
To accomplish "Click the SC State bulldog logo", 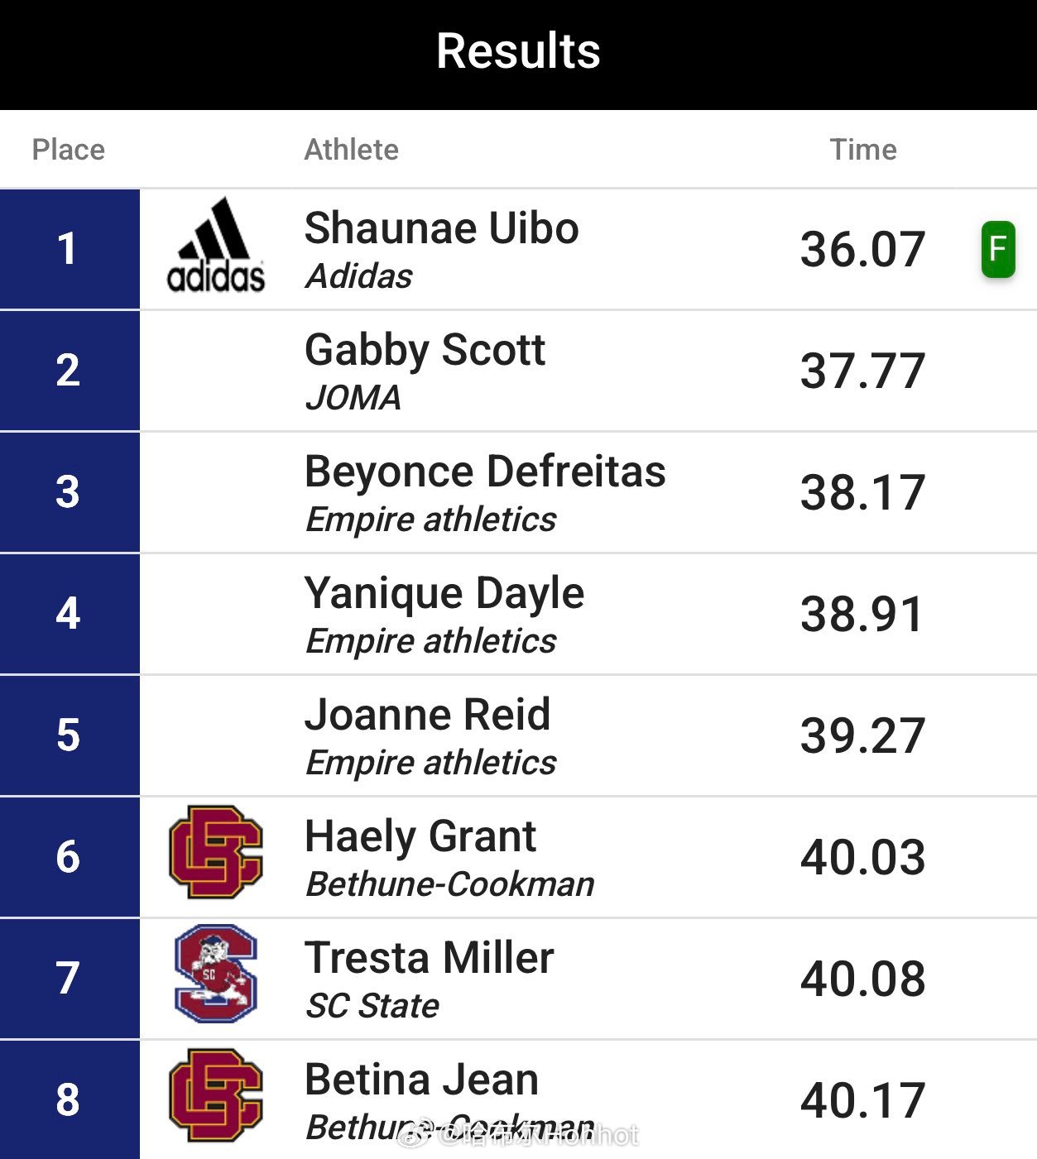I will coord(216,974).
